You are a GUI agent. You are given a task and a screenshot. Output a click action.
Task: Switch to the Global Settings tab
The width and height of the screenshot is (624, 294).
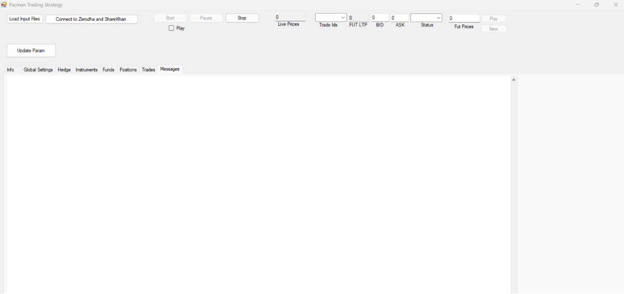tap(38, 70)
